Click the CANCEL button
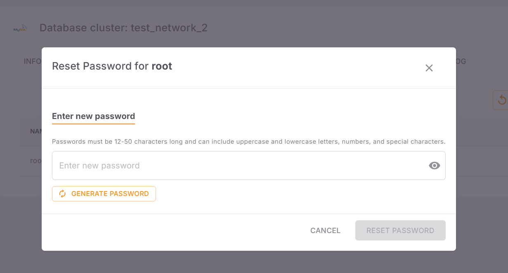This screenshot has width=508, height=273. coord(325,231)
